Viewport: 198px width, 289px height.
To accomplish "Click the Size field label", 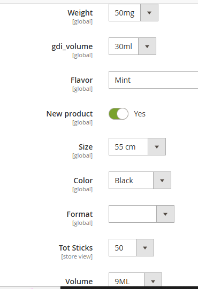I will (86, 147).
